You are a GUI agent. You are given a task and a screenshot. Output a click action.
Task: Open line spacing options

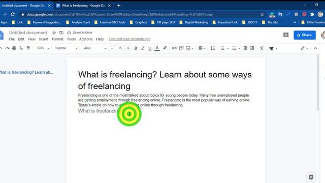213,48
